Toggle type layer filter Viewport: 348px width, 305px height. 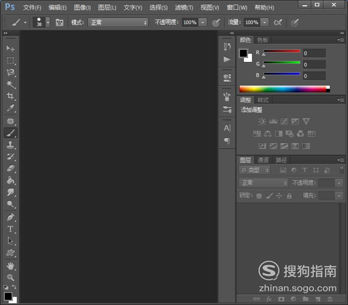point(305,170)
